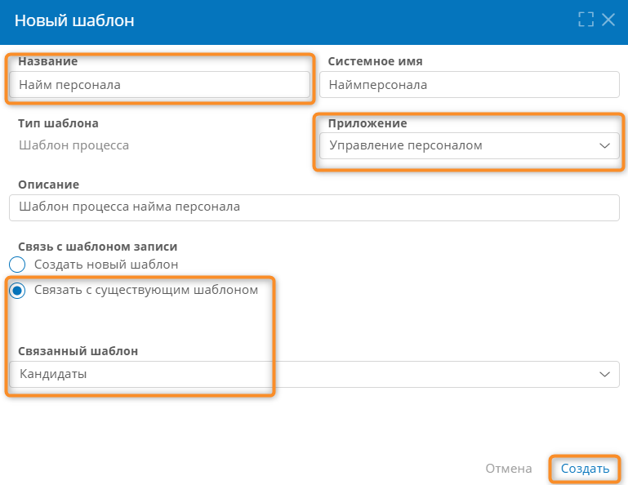628x485 pixels.
Task: Focus the Название field with Найм персонала
Action: click(159, 84)
